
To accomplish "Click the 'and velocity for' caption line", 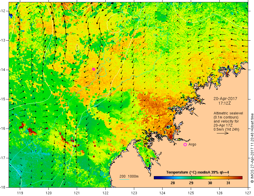I will click(226, 121).
